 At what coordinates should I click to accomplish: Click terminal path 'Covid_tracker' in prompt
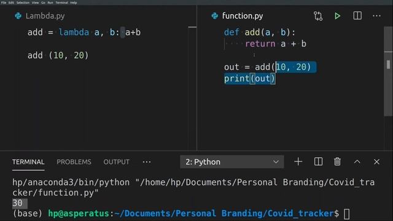click(x=300, y=214)
